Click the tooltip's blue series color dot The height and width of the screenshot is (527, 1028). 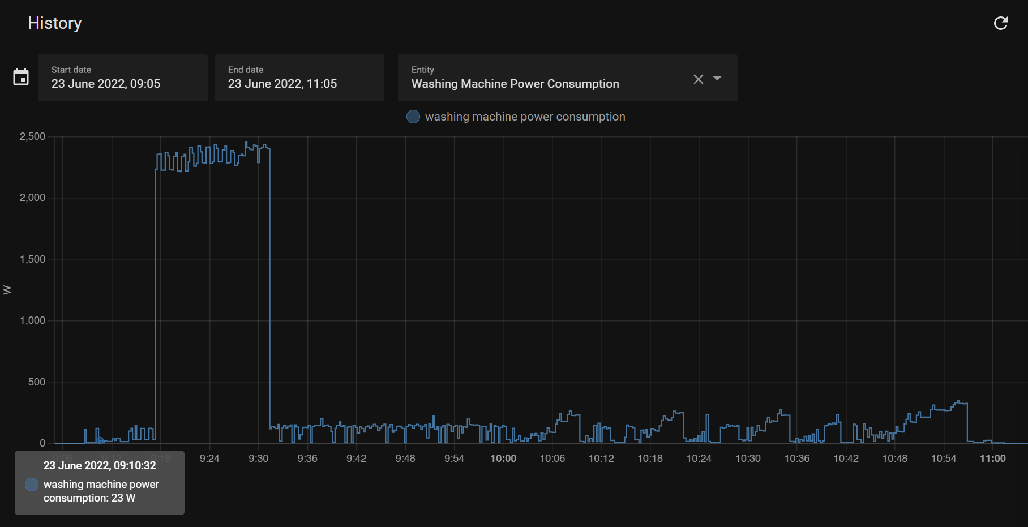click(x=32, y=485)
